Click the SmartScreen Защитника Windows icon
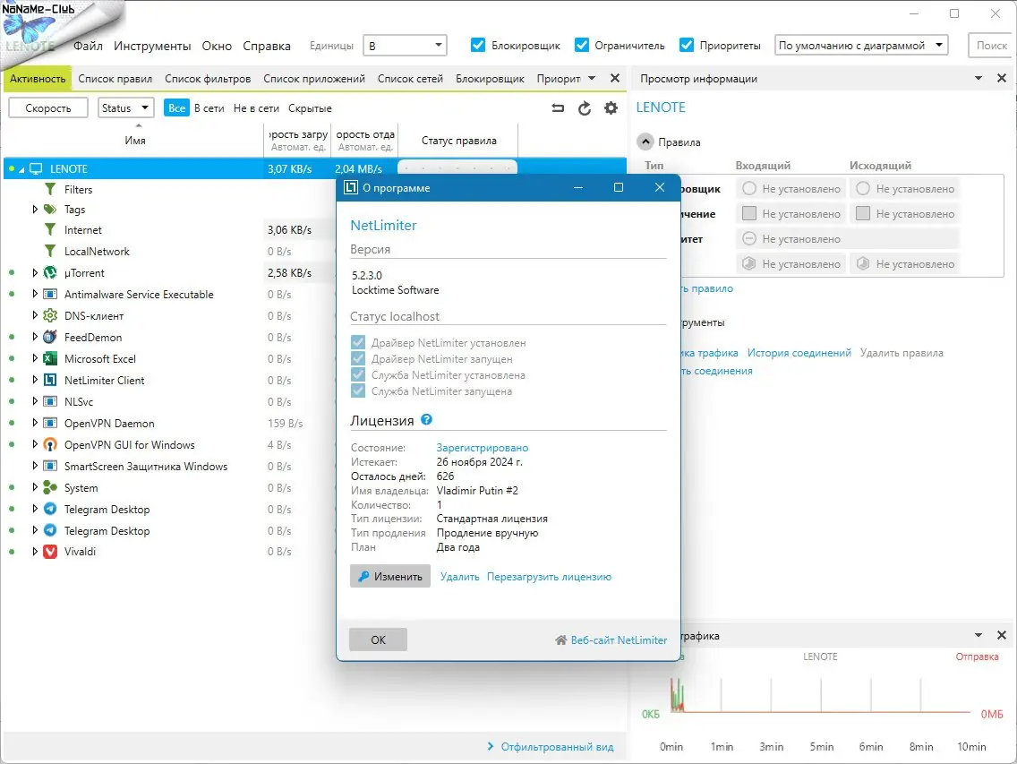Image resolution: width=1017 pixels, height=764 pixels. (50, 466)
